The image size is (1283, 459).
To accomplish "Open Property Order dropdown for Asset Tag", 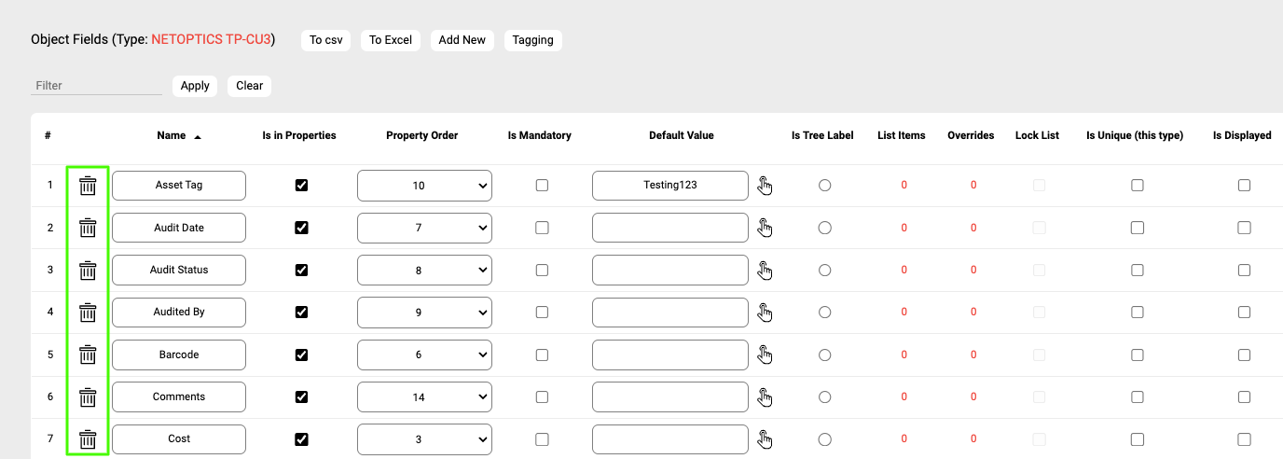I will point(424,186).
